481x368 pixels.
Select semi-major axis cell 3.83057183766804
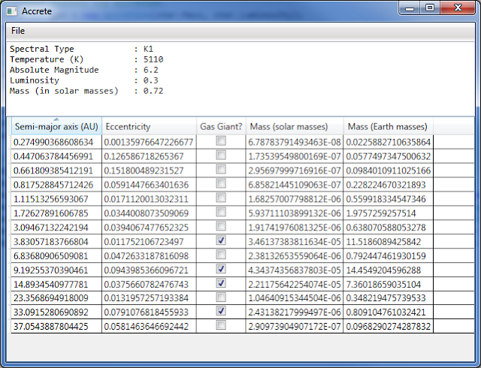point(56,242)
